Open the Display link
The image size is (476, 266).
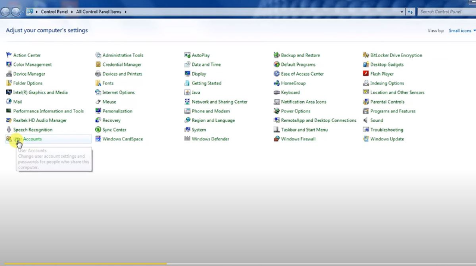pos(199,74)
